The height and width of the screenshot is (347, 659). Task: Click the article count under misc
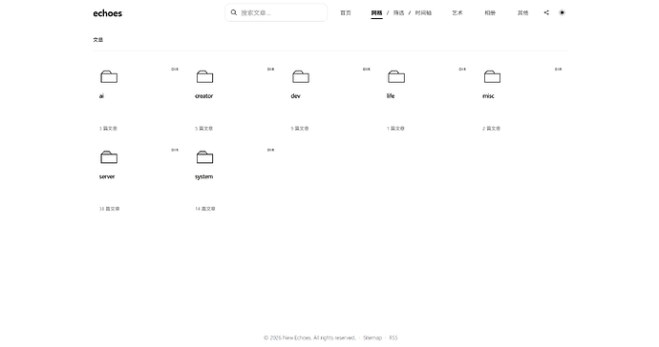[x=491, y=129]
